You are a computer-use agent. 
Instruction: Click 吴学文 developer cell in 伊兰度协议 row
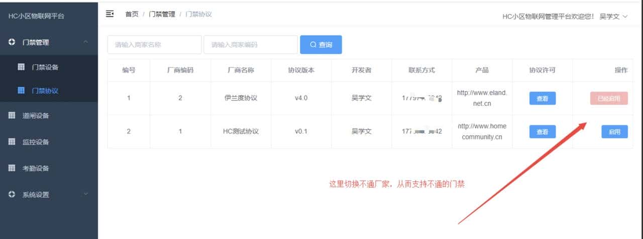click(x=362, y=98)
